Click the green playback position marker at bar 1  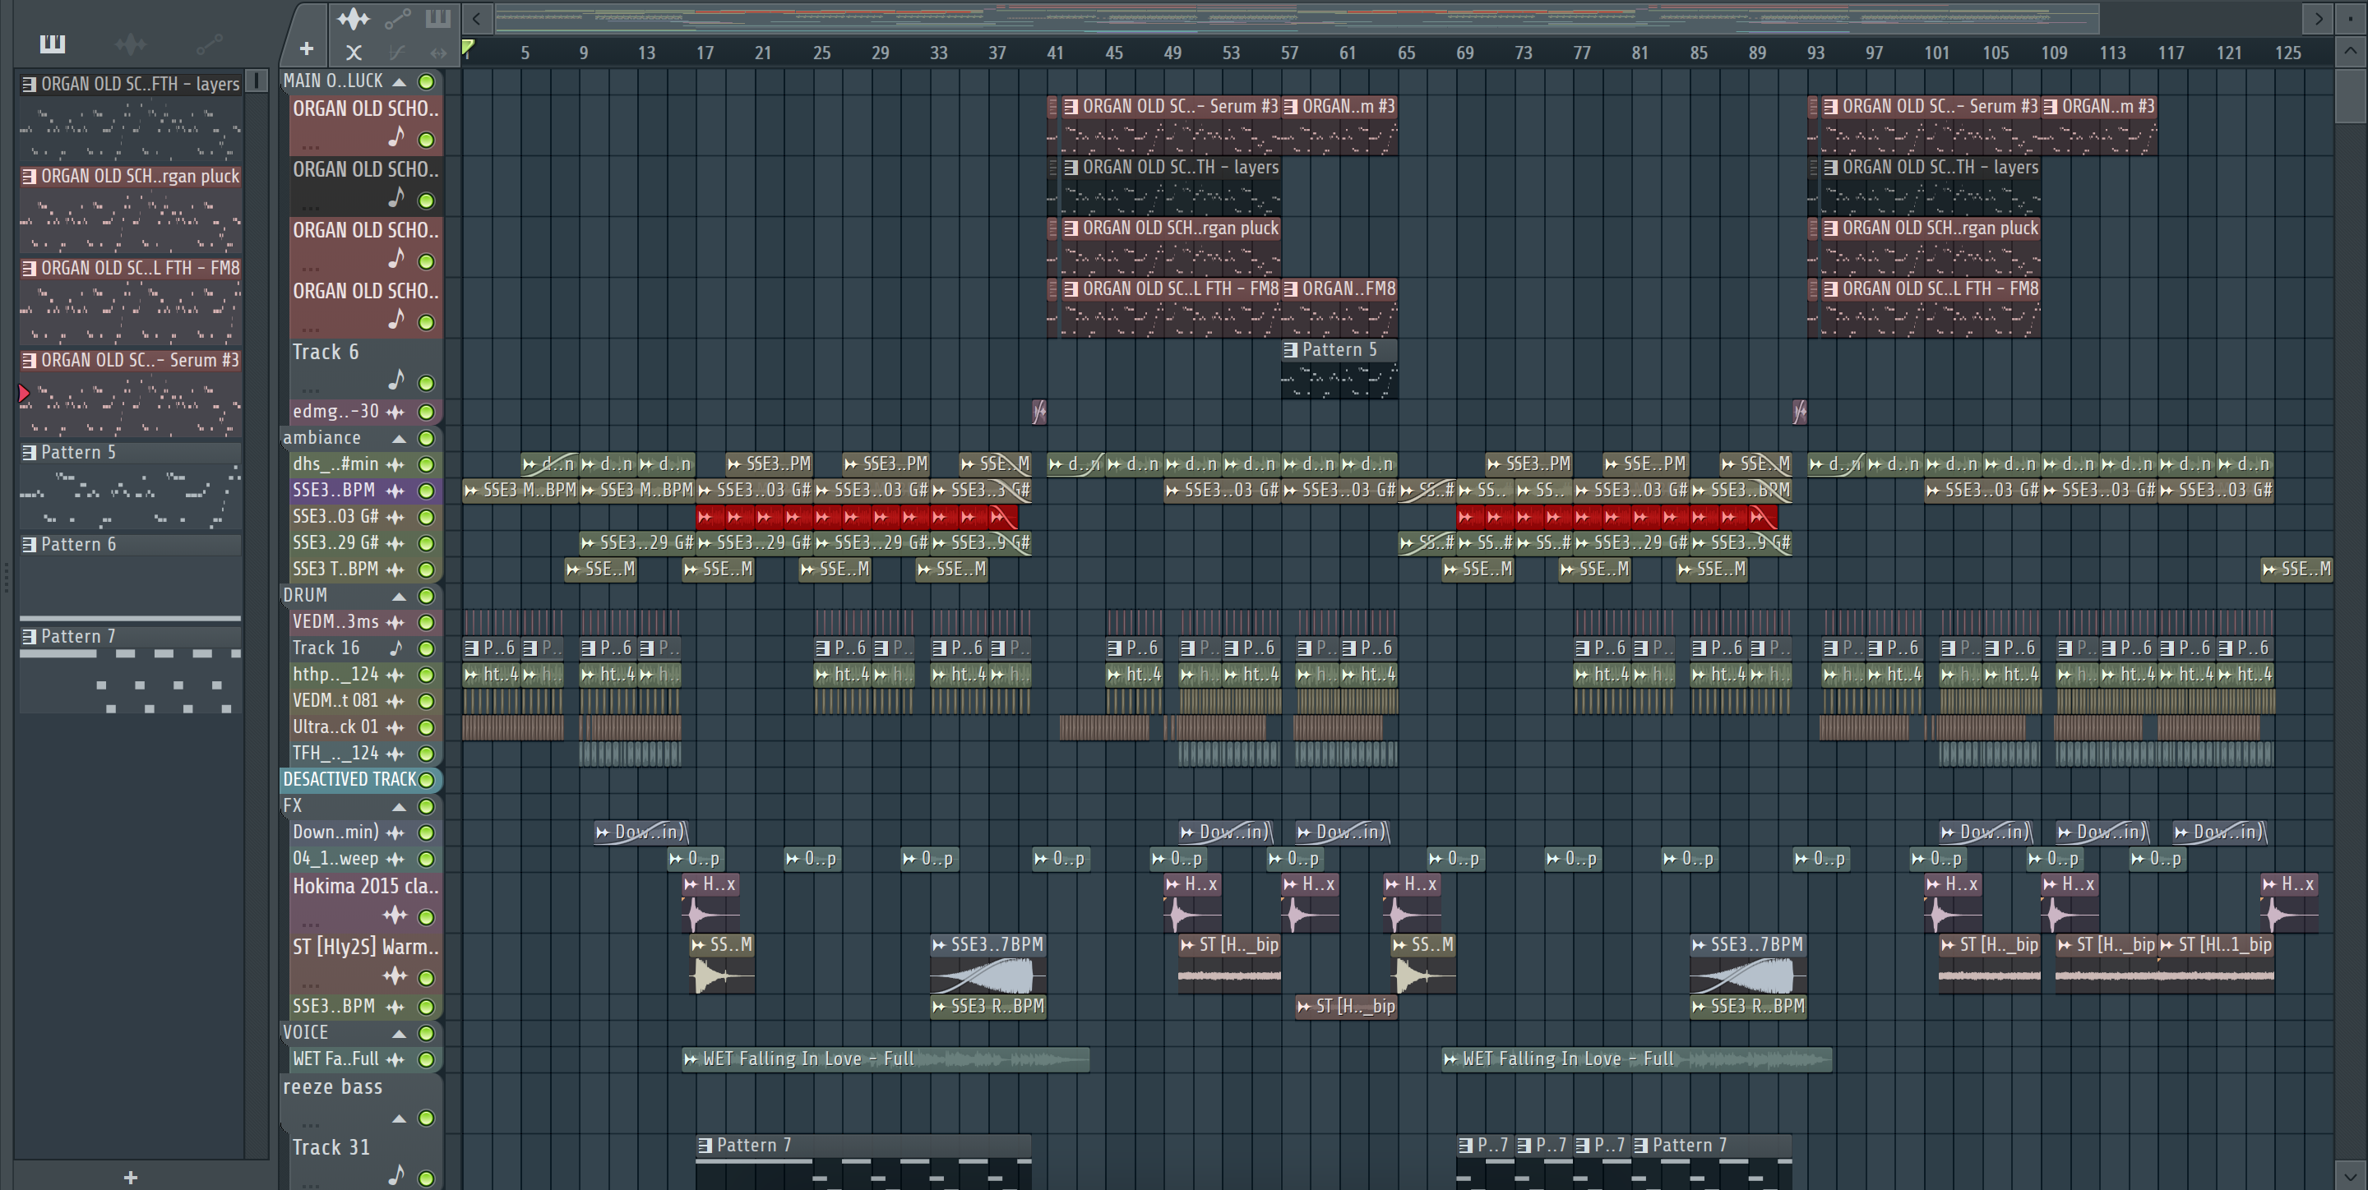[x=468, y=47]
